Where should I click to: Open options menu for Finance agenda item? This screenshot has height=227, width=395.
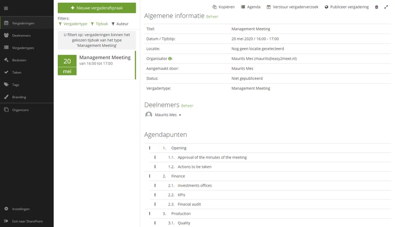(x=150, y=176)
